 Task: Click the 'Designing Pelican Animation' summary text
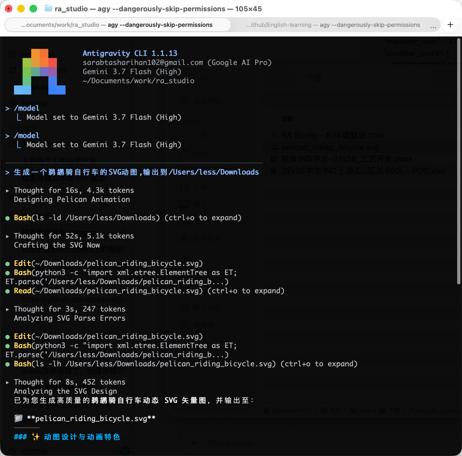tap(72, 200)
